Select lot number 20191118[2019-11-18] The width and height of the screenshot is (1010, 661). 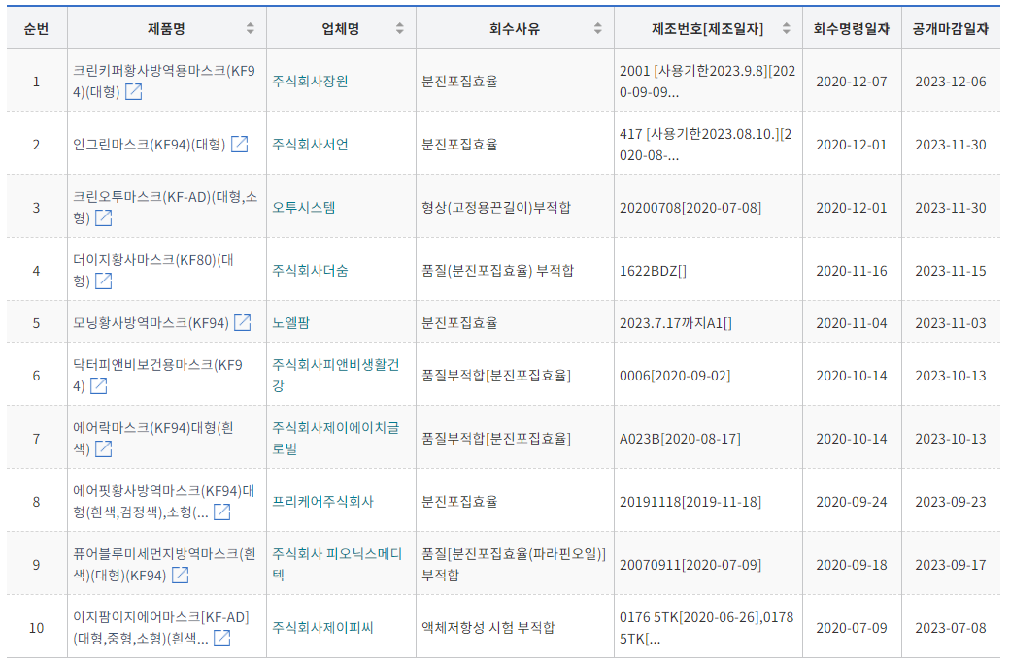pos(690,502)
